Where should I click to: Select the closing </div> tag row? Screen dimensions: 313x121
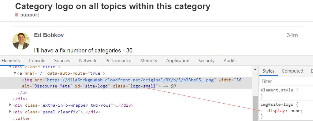click(20, 99)
